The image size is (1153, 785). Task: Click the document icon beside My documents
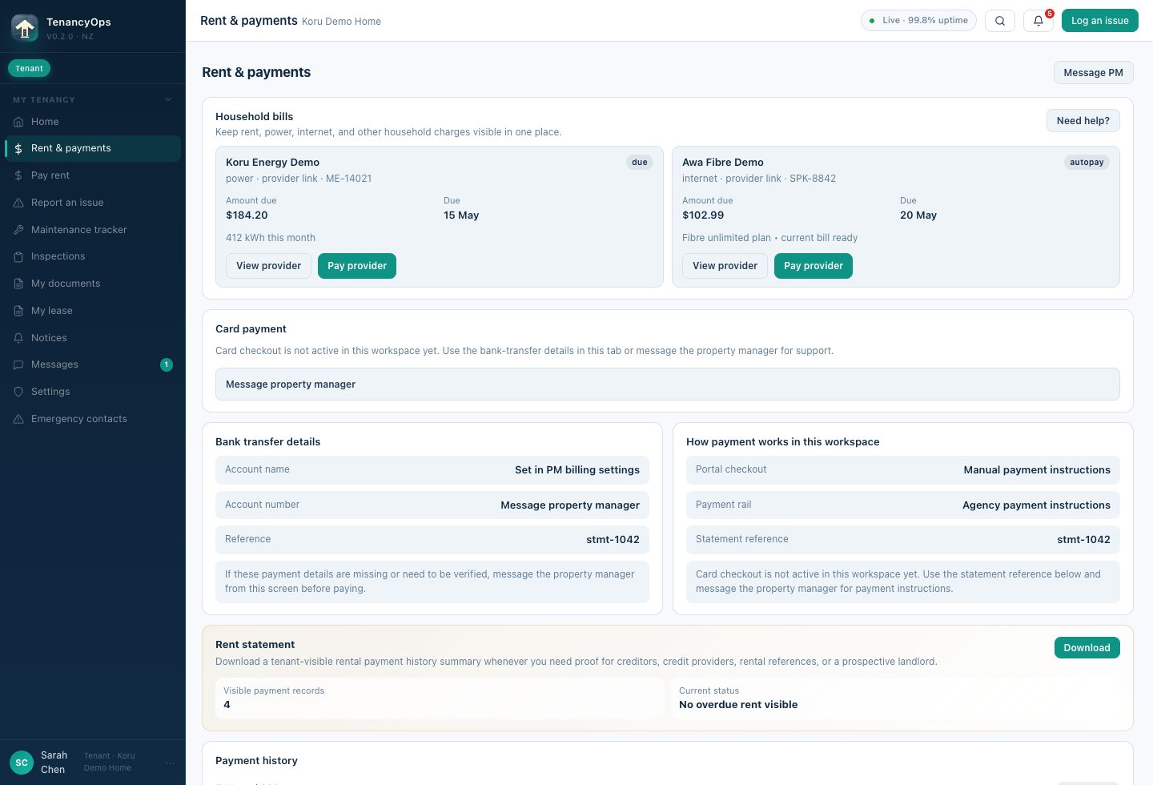tap(18, 284)
